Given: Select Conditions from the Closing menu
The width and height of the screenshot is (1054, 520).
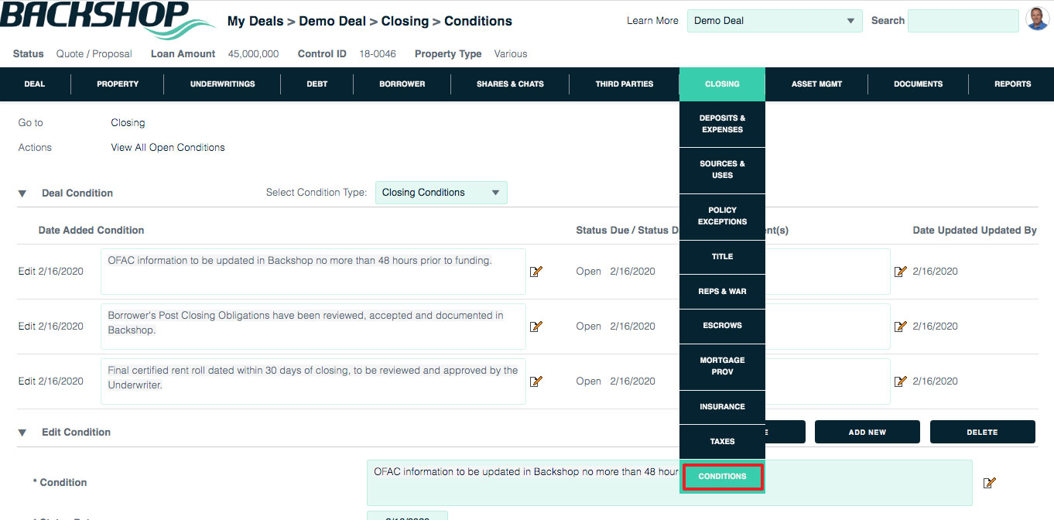Looking at the screenshot, I should point(722,477).
